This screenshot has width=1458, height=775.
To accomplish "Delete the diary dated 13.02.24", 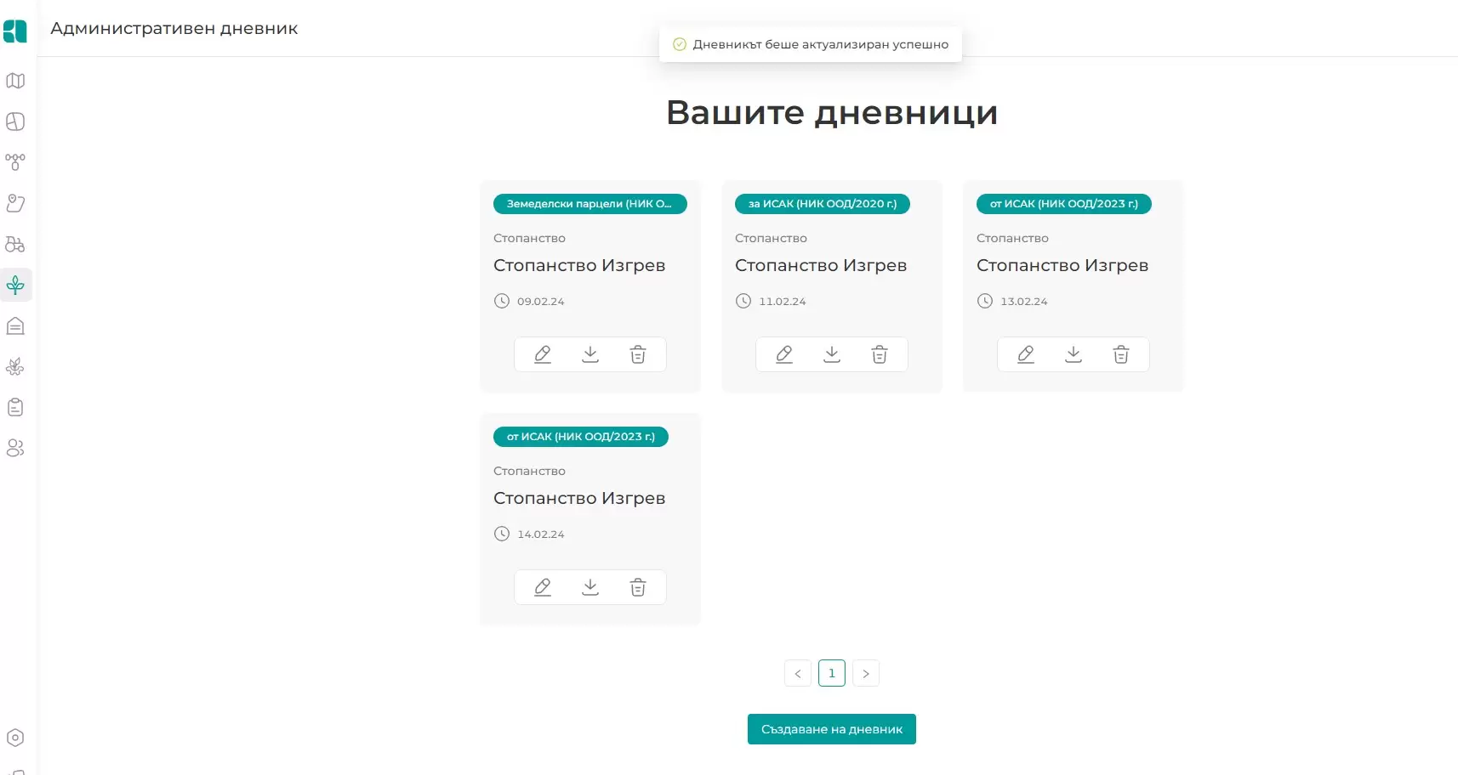I will [x=1121, y=354].
